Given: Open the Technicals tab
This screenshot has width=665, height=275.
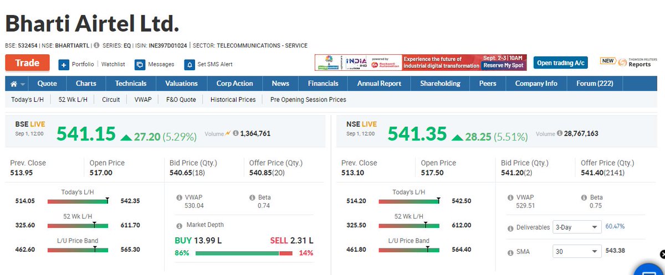Looking at the screenshot, I should pyautogui.click(x=131, y=84).
